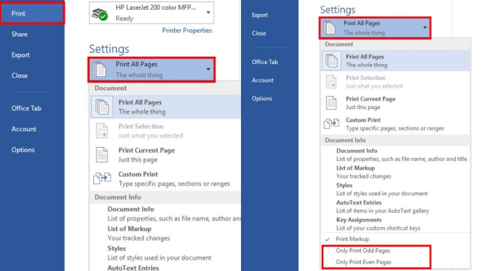Click Print Current Page icon in right list

point(332,103)
